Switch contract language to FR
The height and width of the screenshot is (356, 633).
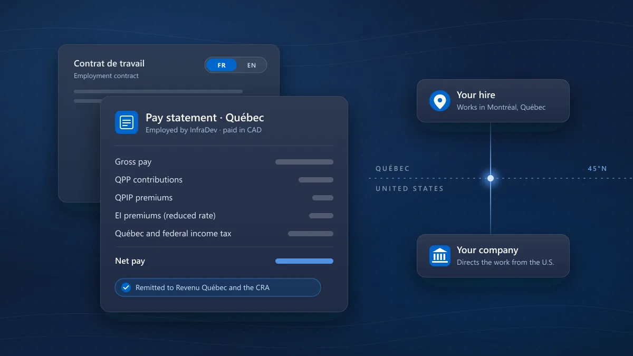pyautogui.click(x=222, y=65)
